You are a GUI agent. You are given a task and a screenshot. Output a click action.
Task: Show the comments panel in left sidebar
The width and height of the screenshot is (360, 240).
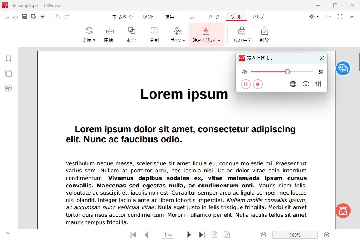[x=8, y=88]
